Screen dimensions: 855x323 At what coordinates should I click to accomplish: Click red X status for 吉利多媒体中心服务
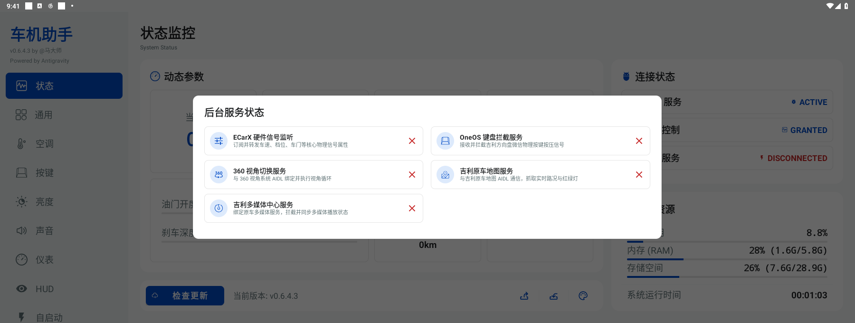click(412, 209)
